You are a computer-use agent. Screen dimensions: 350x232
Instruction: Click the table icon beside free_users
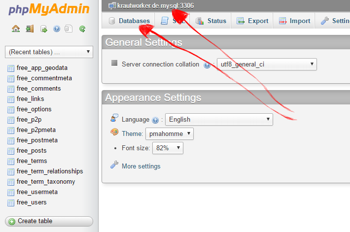coord(11,203)
